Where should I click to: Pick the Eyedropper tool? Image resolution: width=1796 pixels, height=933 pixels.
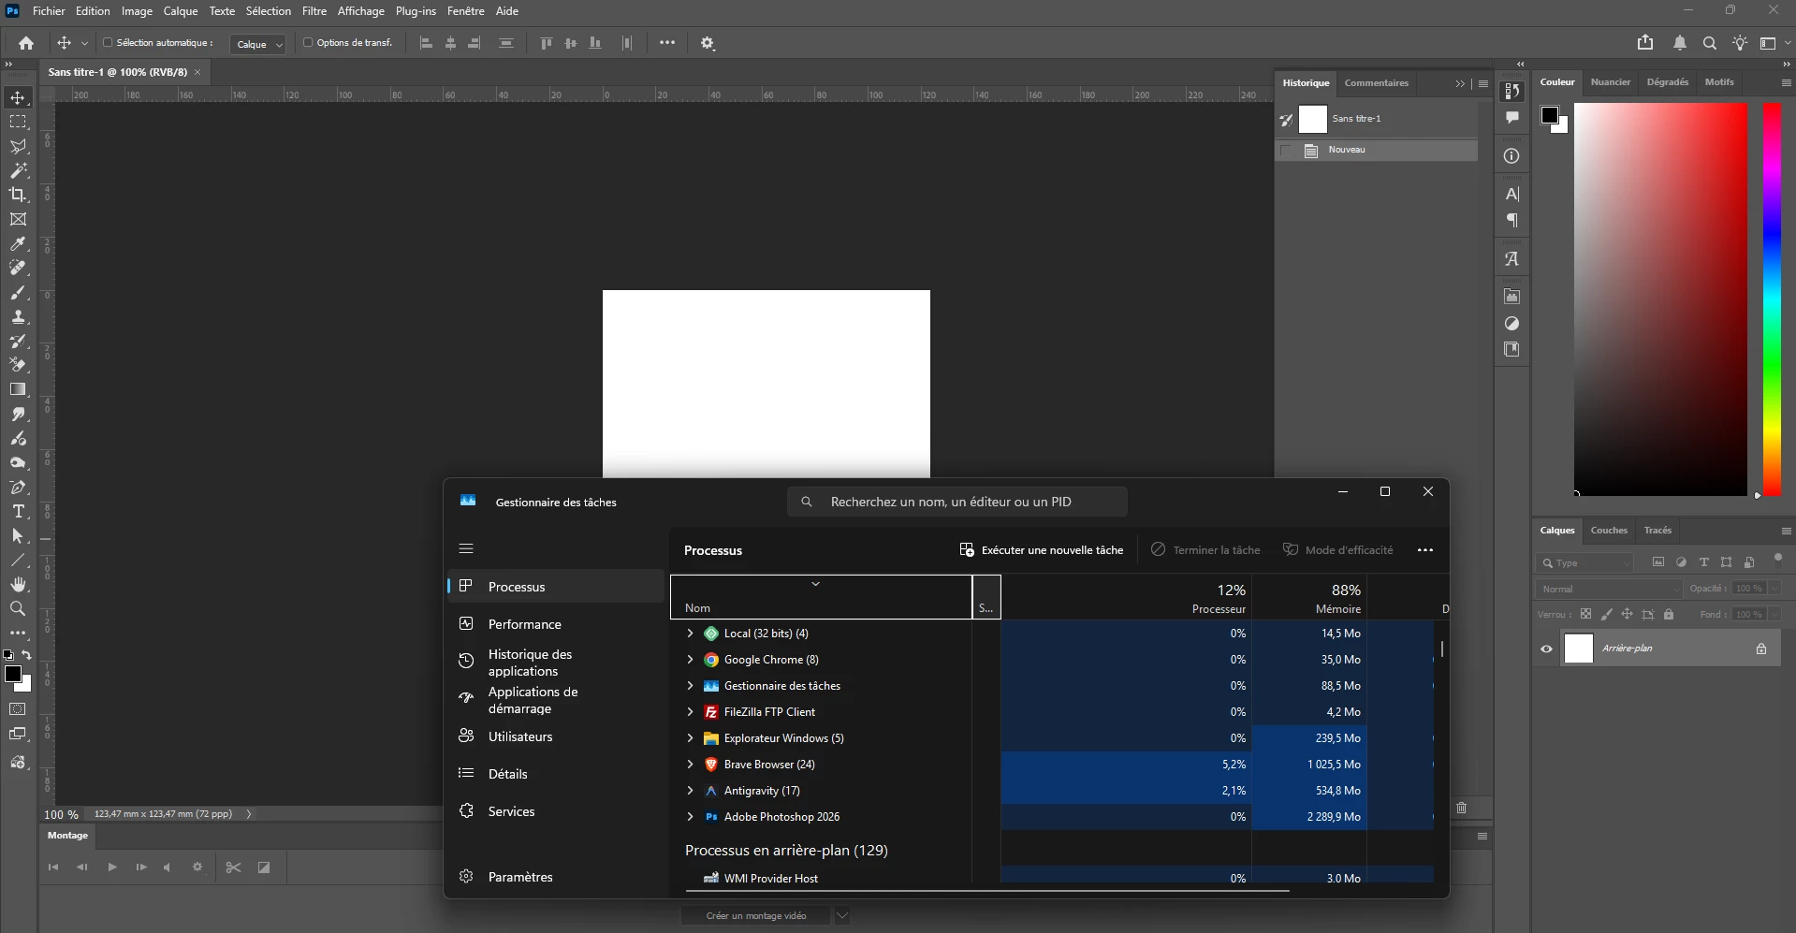[x=18, y=244]
